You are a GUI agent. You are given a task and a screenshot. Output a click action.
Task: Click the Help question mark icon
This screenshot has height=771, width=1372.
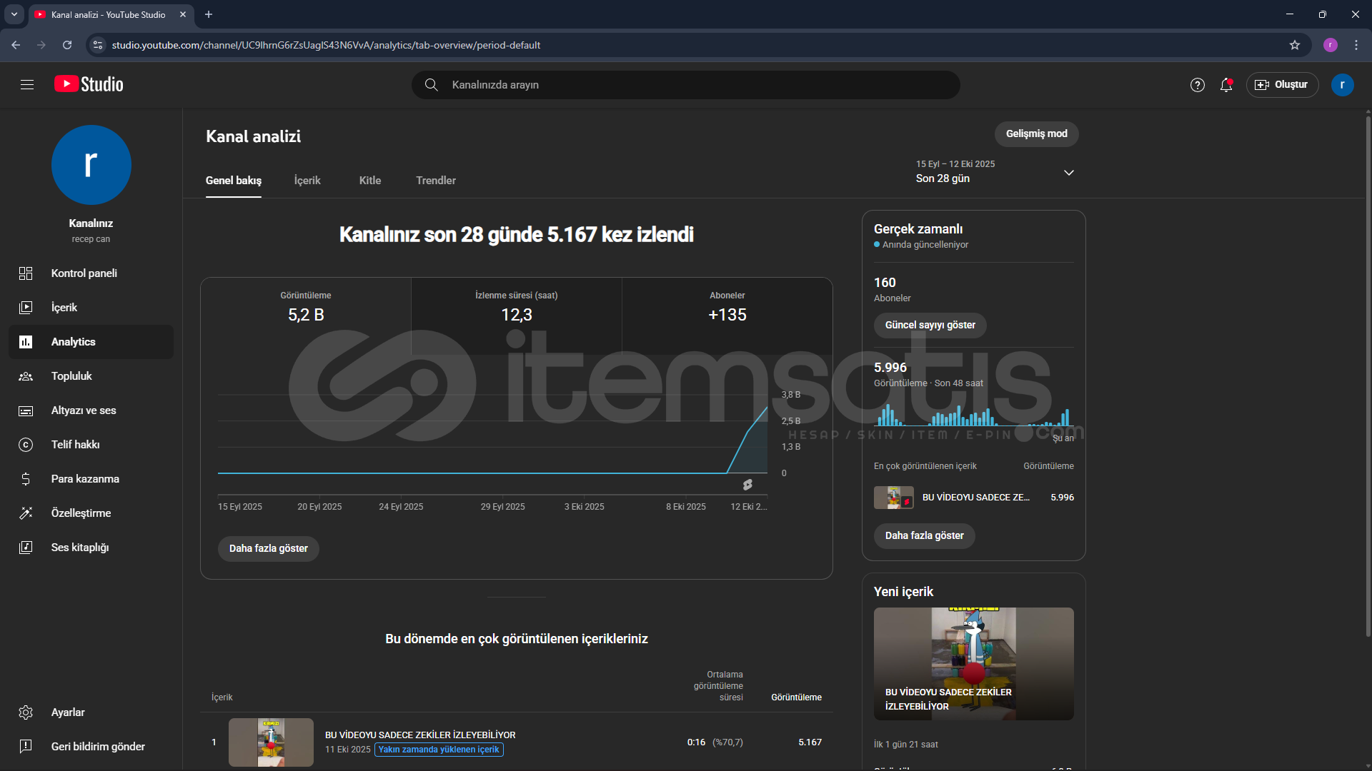(1198, 85)
